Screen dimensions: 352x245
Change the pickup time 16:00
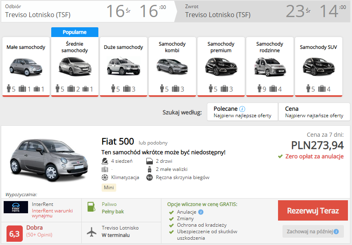point(153,11)
